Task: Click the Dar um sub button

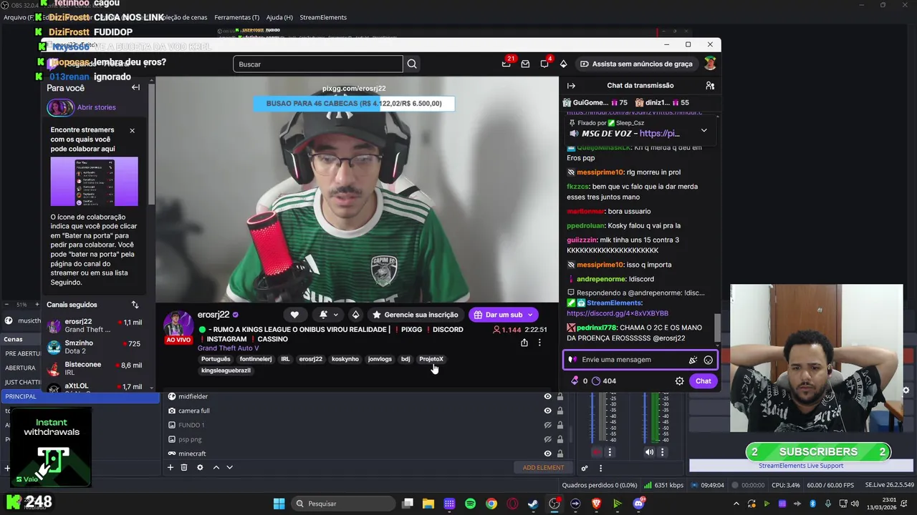Action: [x=498, y=315]
